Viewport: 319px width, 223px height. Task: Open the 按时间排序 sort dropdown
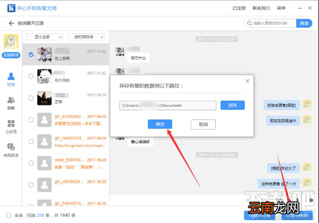click(87, 37)
